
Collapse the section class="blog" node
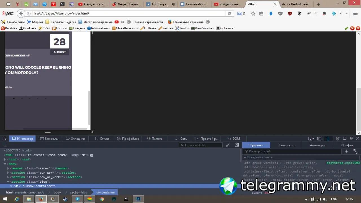click(x=8, y=182)
